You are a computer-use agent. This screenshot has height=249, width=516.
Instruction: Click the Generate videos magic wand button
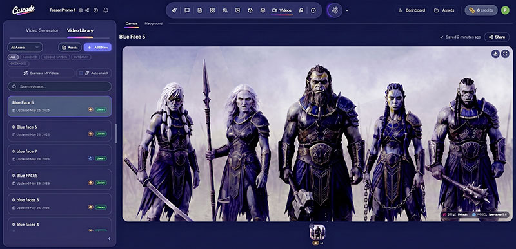(41, 73)
